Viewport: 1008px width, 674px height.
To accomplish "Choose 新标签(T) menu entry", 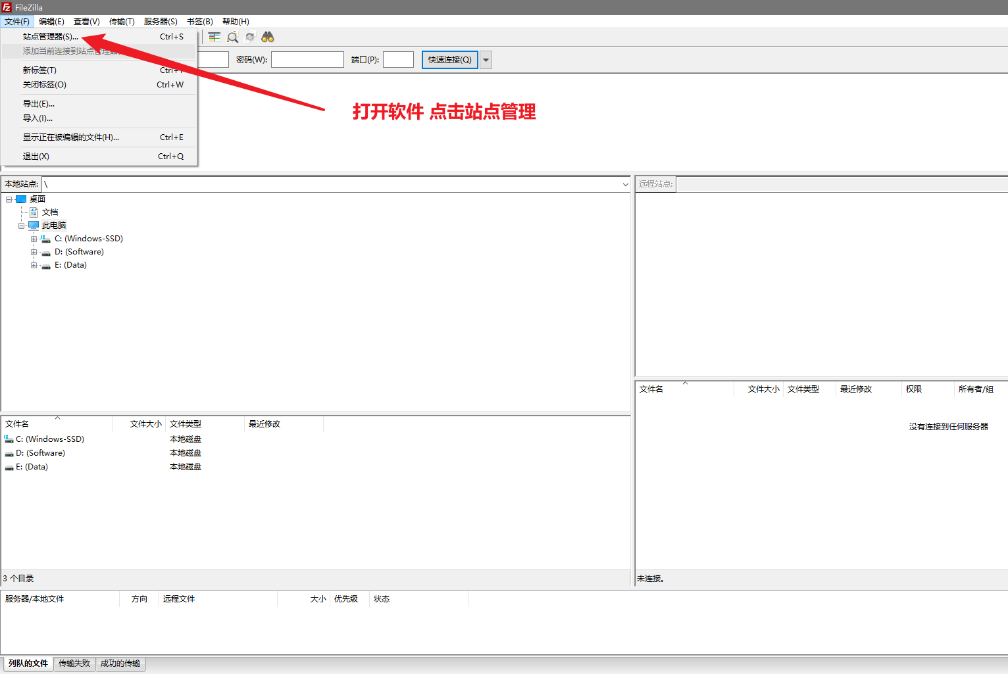I will click(x=99, y=70).
